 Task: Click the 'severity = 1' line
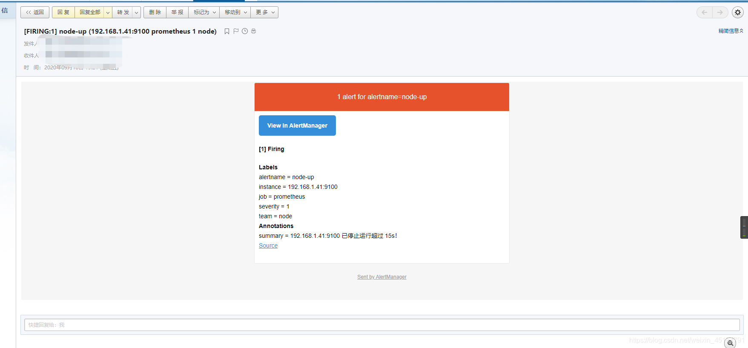(x=274, y=206)
